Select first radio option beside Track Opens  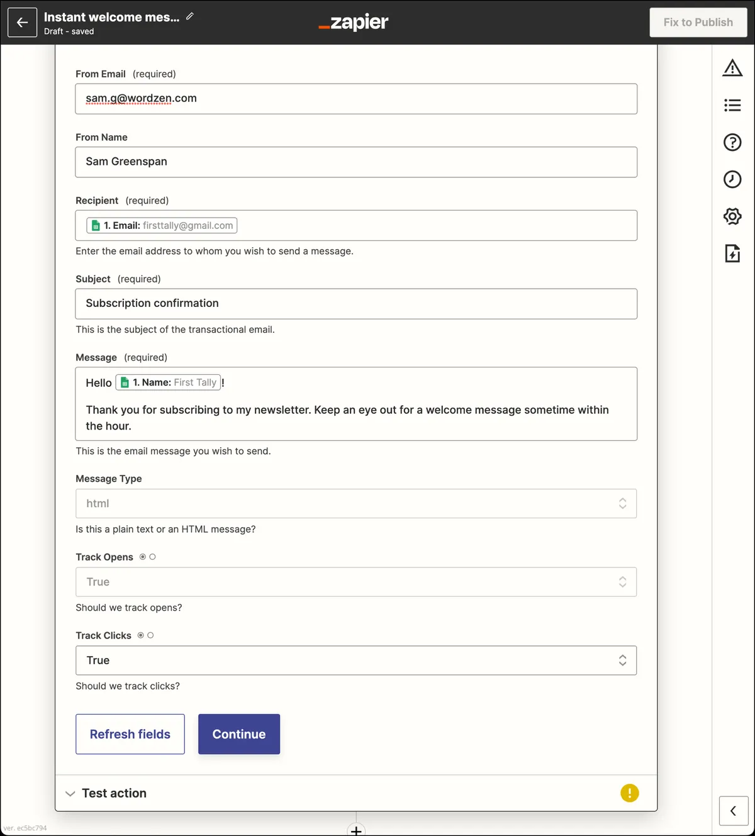[x=143, y=557]
